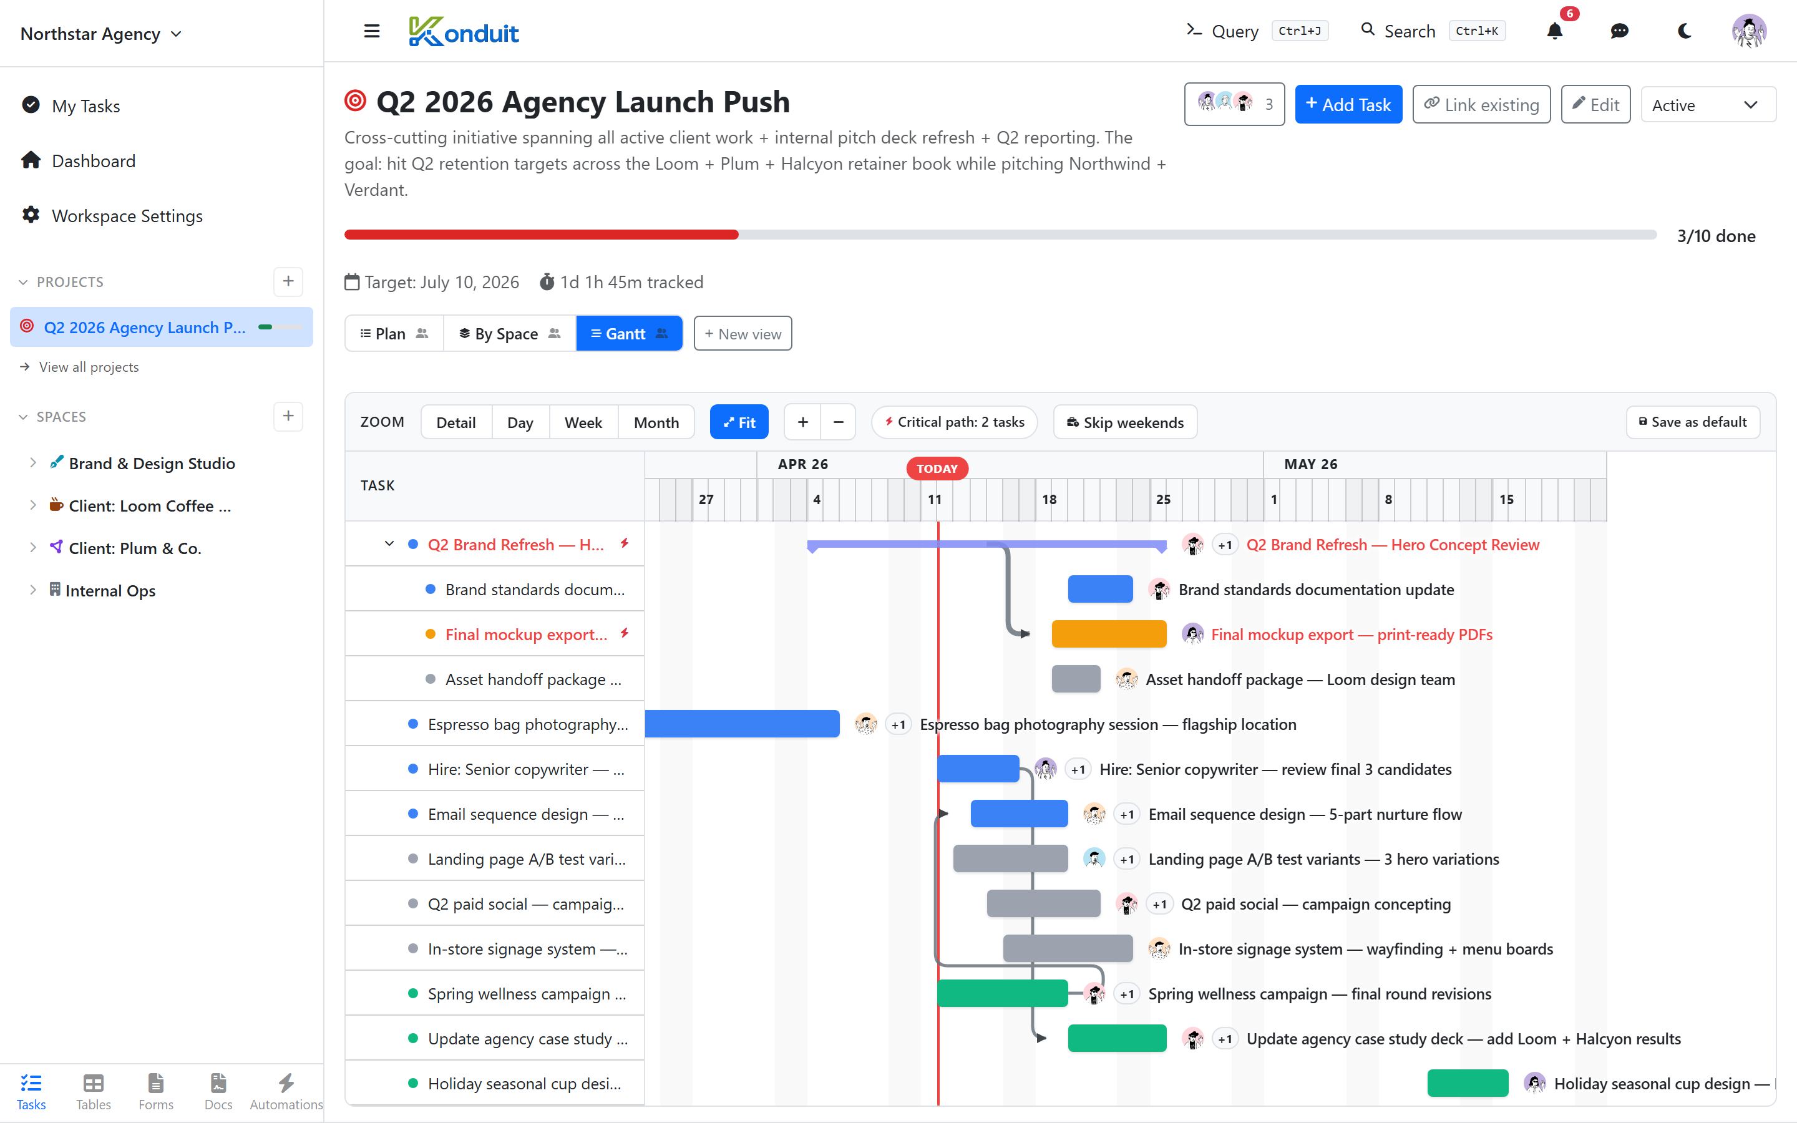Image resolution: width=1797 pixels, height=1123 pixels.
Task: Open the user profile avatar
Action: pyautogui.click(x=1749, y=31)
